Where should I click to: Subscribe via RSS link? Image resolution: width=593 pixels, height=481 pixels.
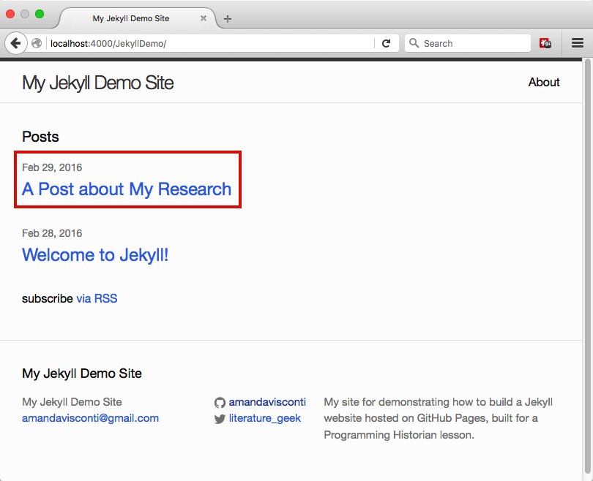pyautogui.click(x=97, y=298)
